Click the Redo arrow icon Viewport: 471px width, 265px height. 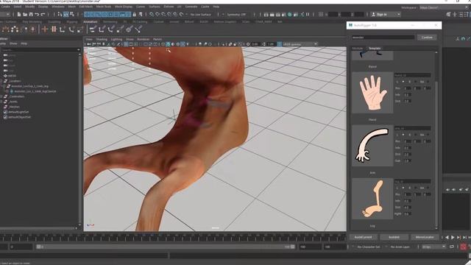click(x=43, y=15)
